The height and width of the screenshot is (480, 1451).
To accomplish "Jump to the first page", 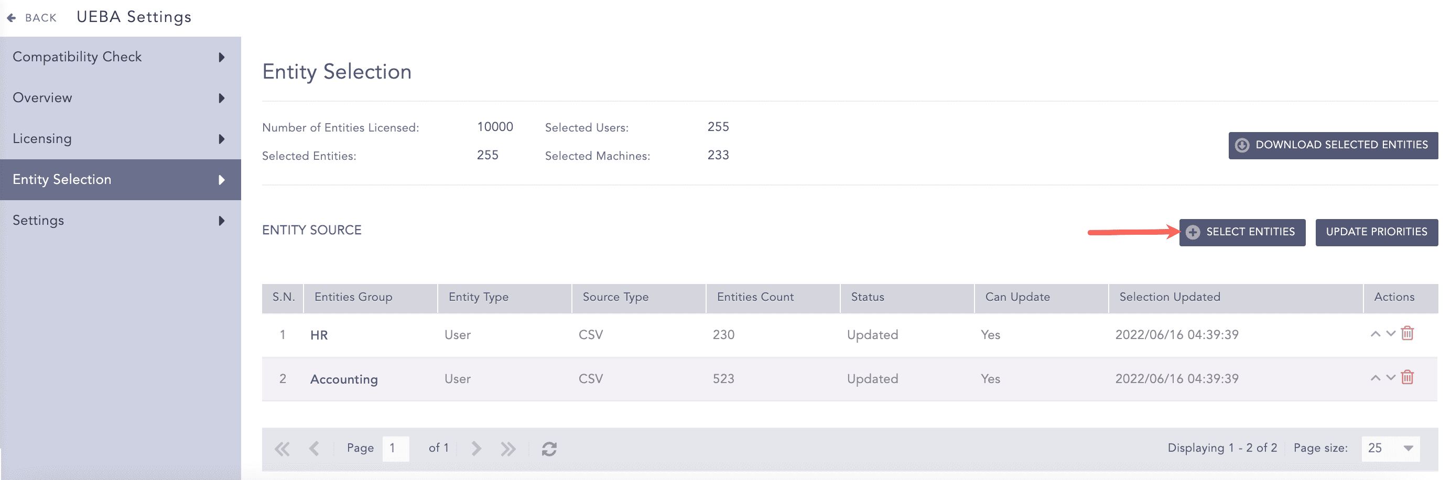I will pos(282,448).
